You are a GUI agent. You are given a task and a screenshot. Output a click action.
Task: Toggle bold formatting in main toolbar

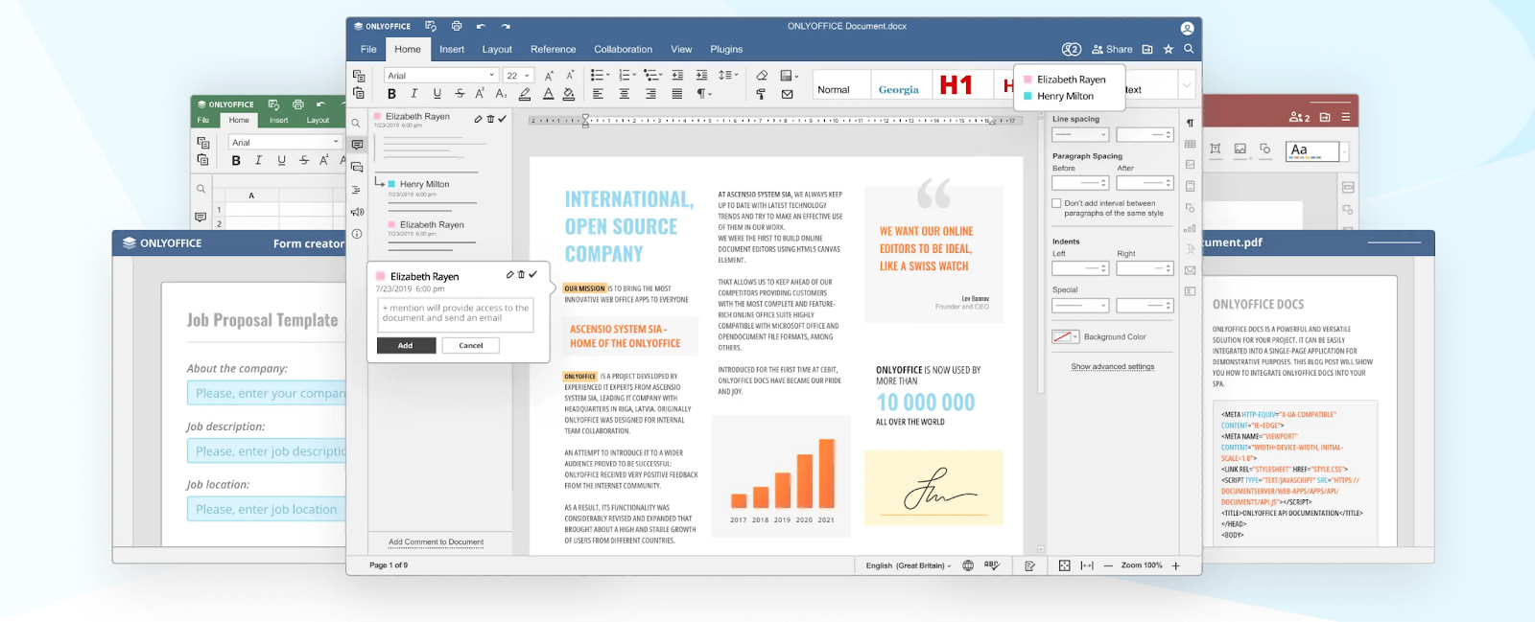(x=391, y=94)
